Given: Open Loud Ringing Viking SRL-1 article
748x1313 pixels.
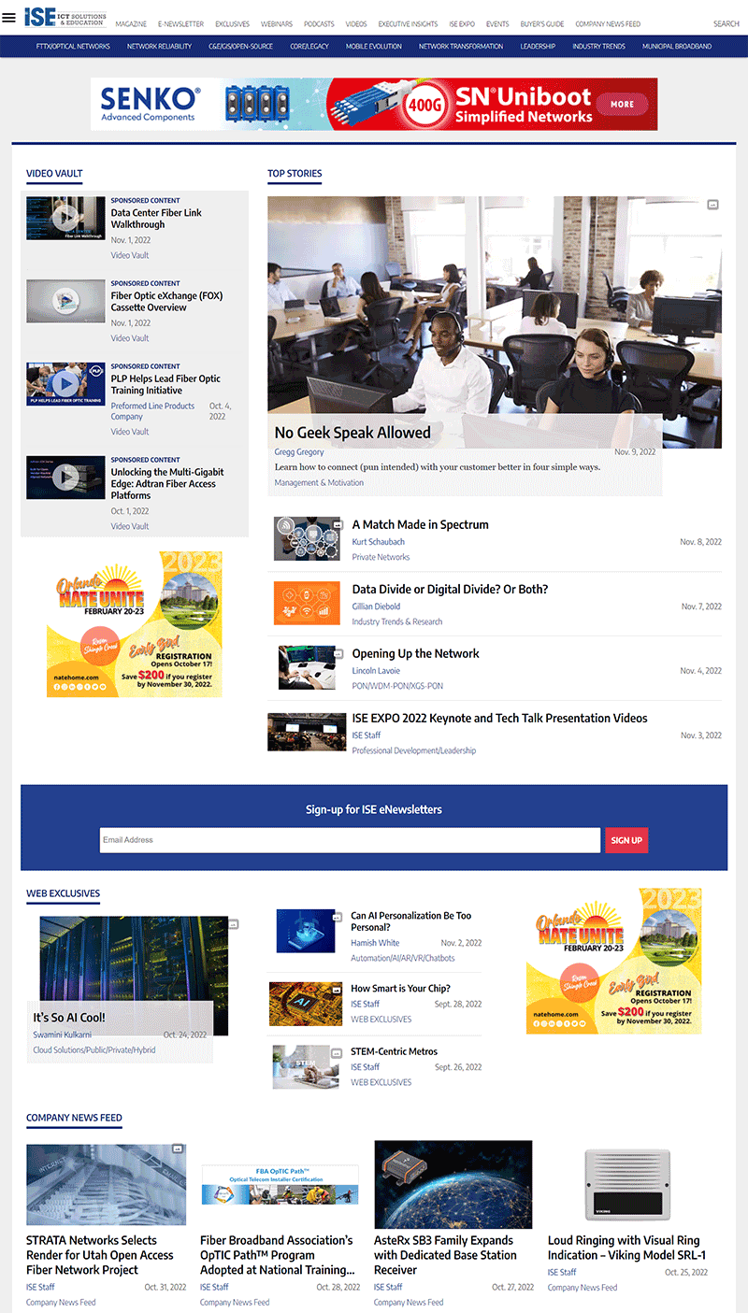Looking at the screenshot, I should coord(626,1248).
